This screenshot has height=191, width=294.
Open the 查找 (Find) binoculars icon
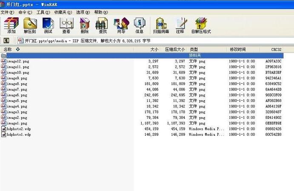point(103,25)
